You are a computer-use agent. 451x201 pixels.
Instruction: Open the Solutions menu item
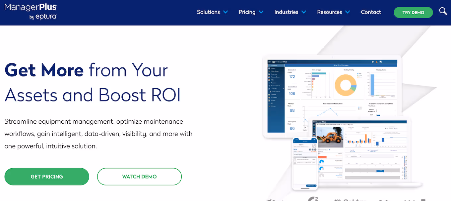pyautogui.click(x=208, y=12)
